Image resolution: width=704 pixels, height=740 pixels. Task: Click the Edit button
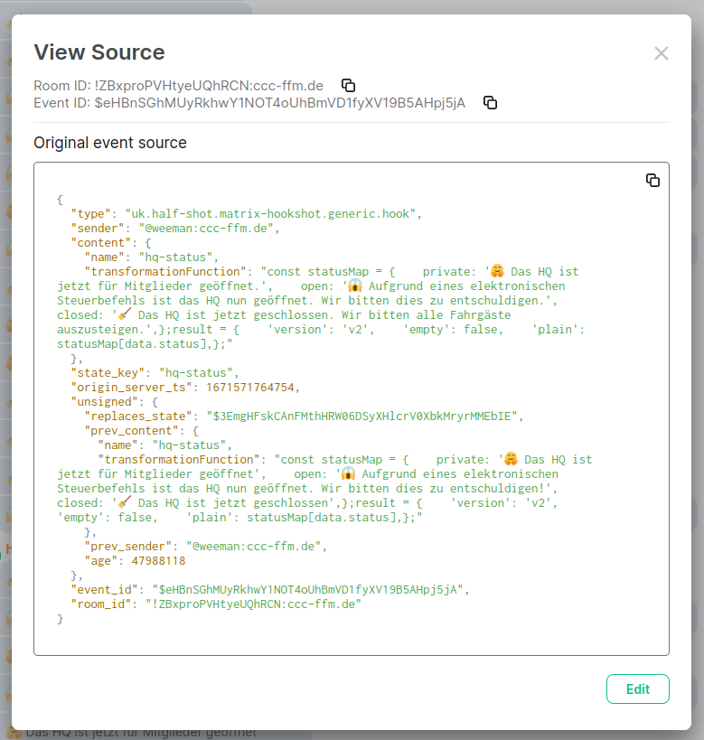click(637, 689)
